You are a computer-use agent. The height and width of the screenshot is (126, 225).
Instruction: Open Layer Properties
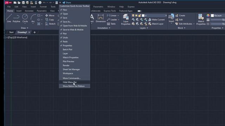tap(126, 20)
